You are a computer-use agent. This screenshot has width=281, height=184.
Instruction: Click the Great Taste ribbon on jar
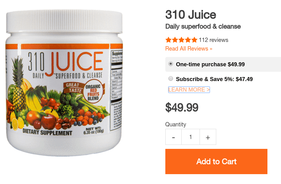(x=74, y=88)
